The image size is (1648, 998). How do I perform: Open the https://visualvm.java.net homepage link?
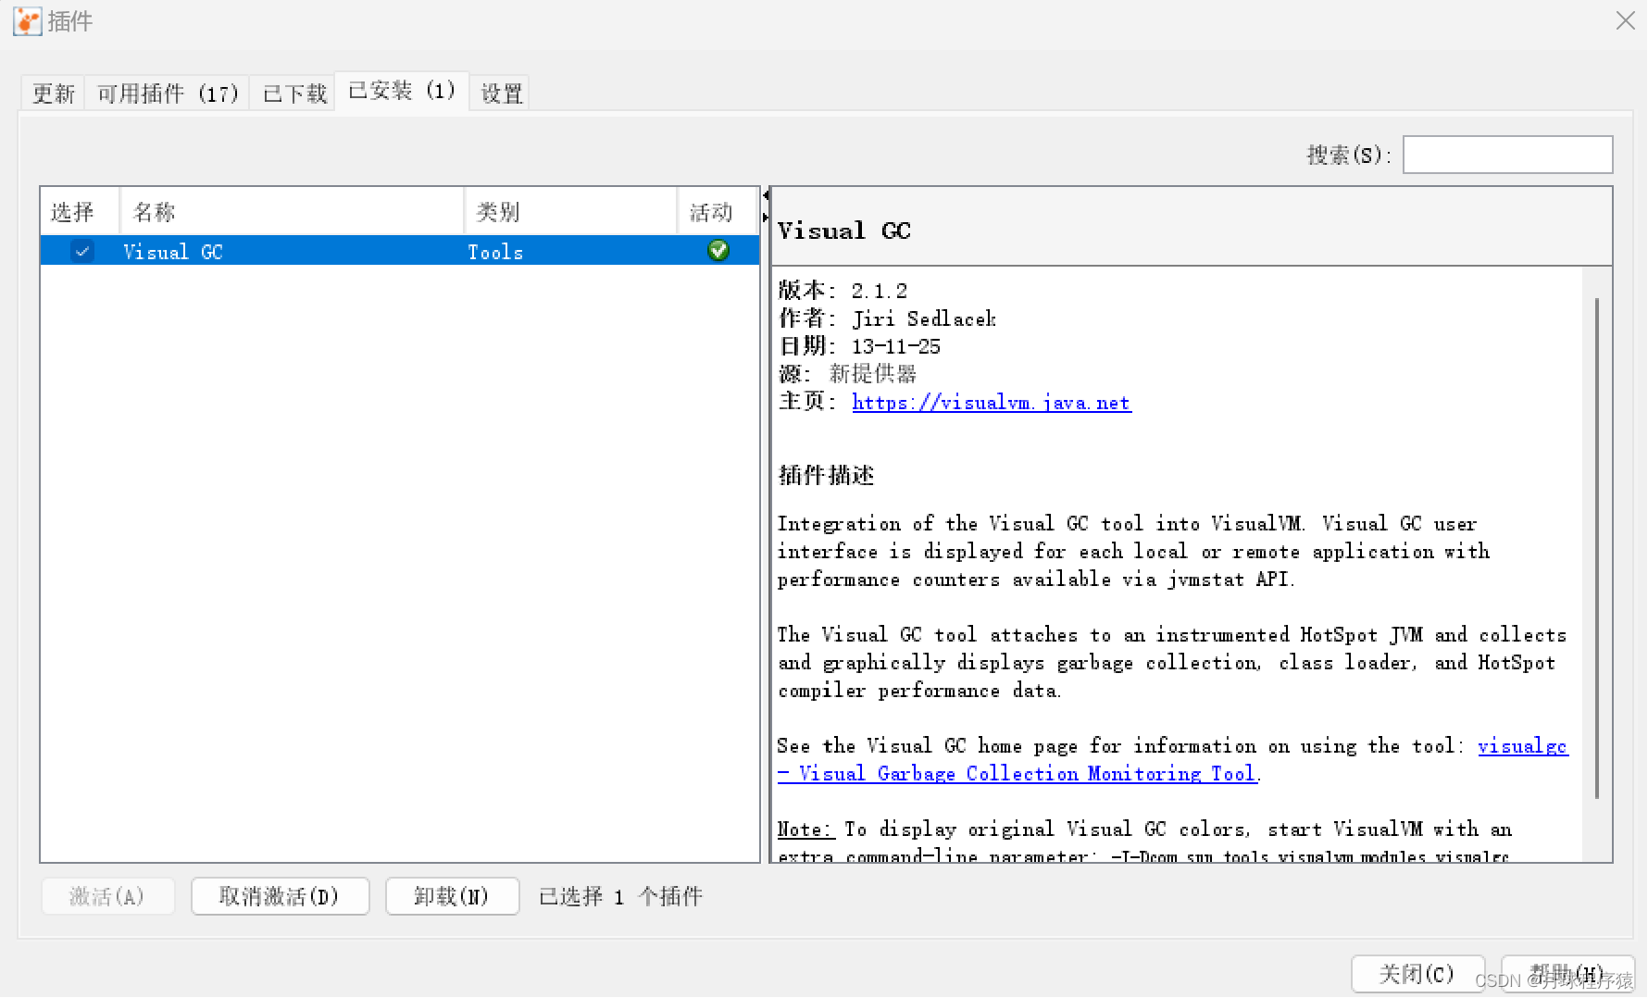tap(992, 403)
